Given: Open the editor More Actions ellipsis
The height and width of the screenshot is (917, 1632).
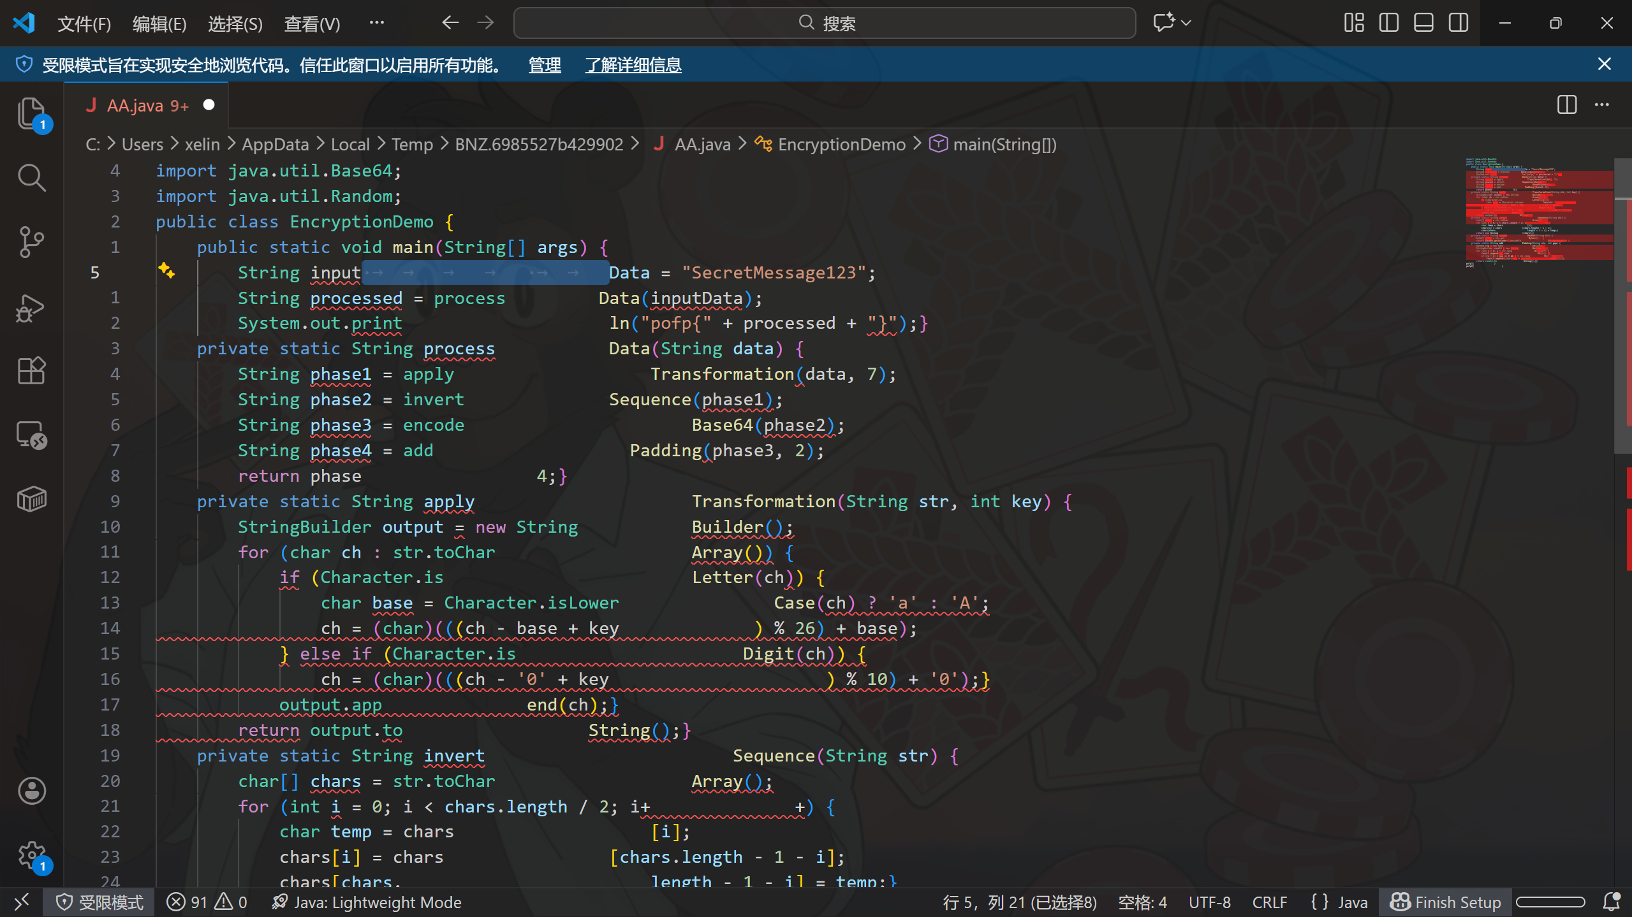Looking at the screenshot, I should coord(1602,105).
